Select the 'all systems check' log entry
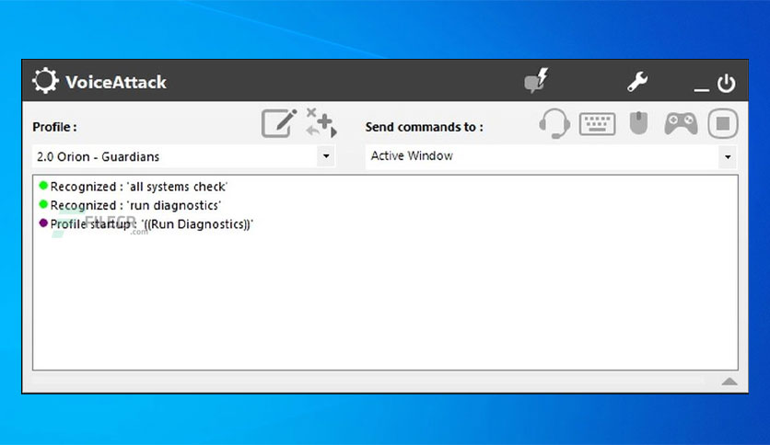 [x=133, y=187]
